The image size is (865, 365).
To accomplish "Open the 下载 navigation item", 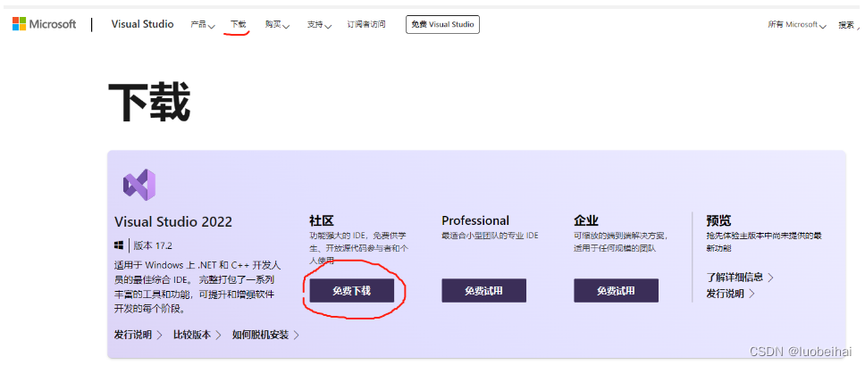I will tap(239, 25).
